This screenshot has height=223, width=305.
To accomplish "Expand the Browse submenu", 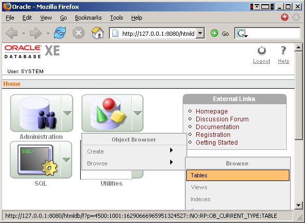I will tap(133, 163).
